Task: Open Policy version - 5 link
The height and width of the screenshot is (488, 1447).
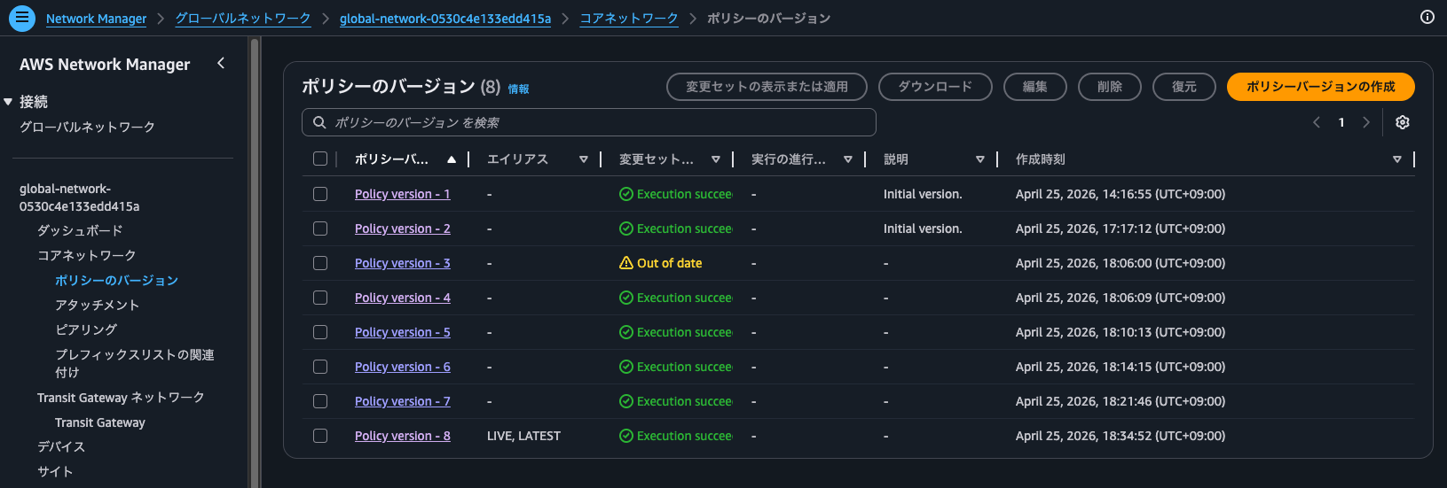Action: (x=403, y=332)
